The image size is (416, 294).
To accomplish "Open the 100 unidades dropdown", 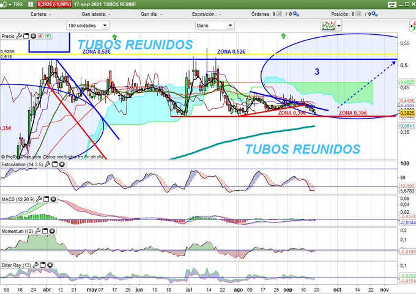I will [87, 26].
